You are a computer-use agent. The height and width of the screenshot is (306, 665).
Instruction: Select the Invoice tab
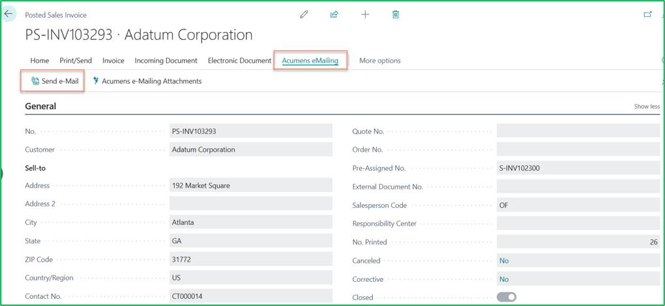[x=113, y=61]
